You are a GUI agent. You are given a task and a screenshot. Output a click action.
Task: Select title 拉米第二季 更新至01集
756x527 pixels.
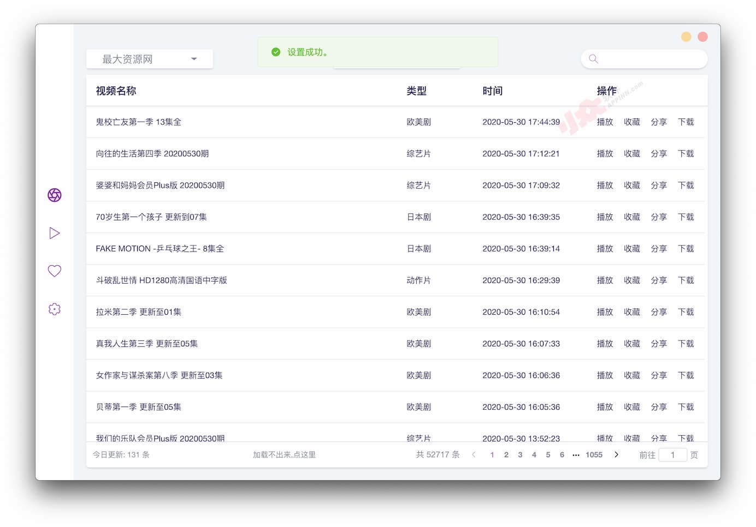(x=139, y=312)
